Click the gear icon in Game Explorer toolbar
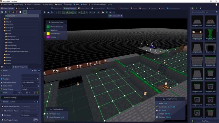 [6, 12]
